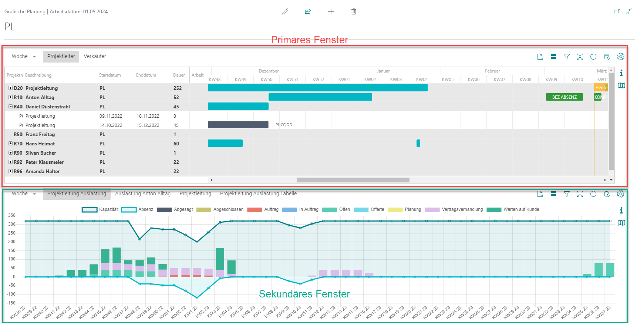This screenshot has width=637, height=323.
Task: Toggle Vertragsverhandlung legend series
Action: click(x=454, y=209)
